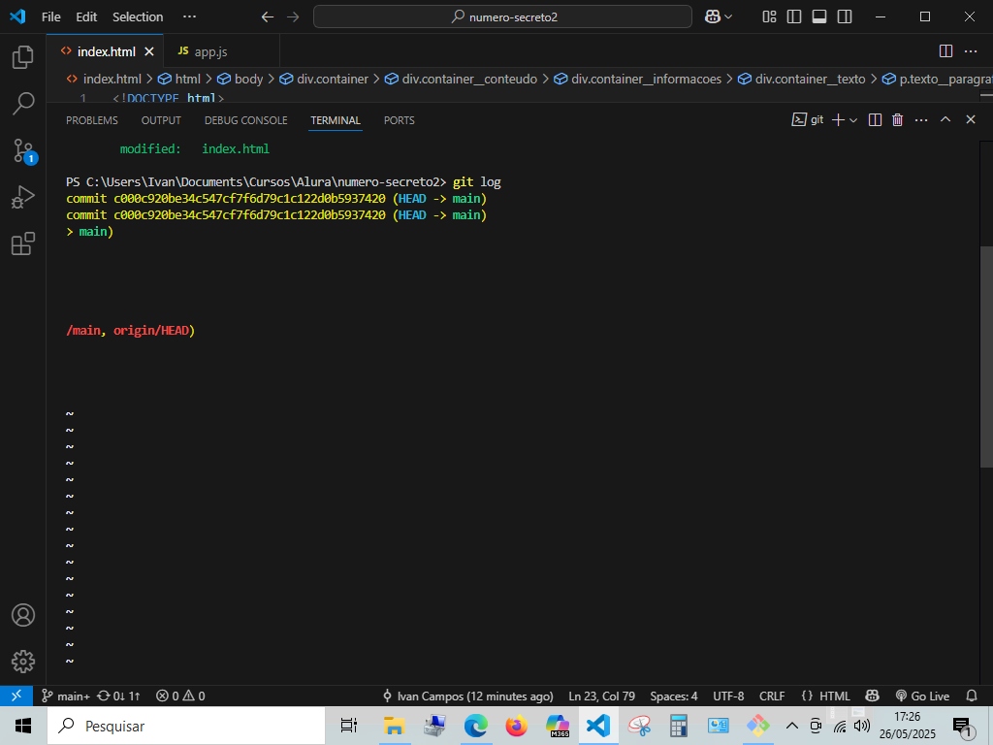Click the numero-secreto2 command center search box
Image resolution: width=993 pixels, height=745 pixels.
tap(502, 17)
